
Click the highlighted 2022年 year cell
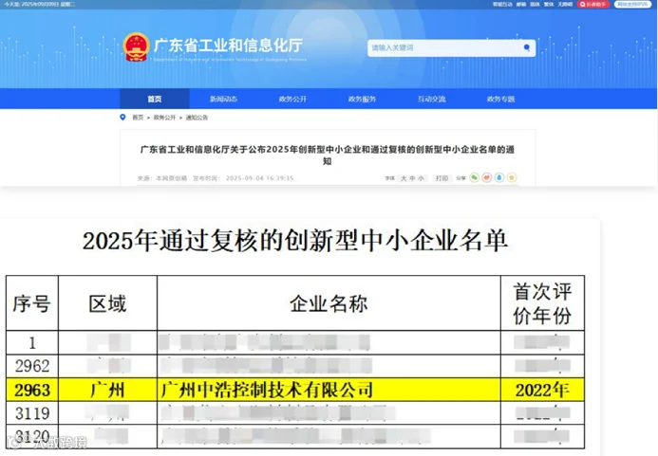pyautogui.click(x=542, y=391)
